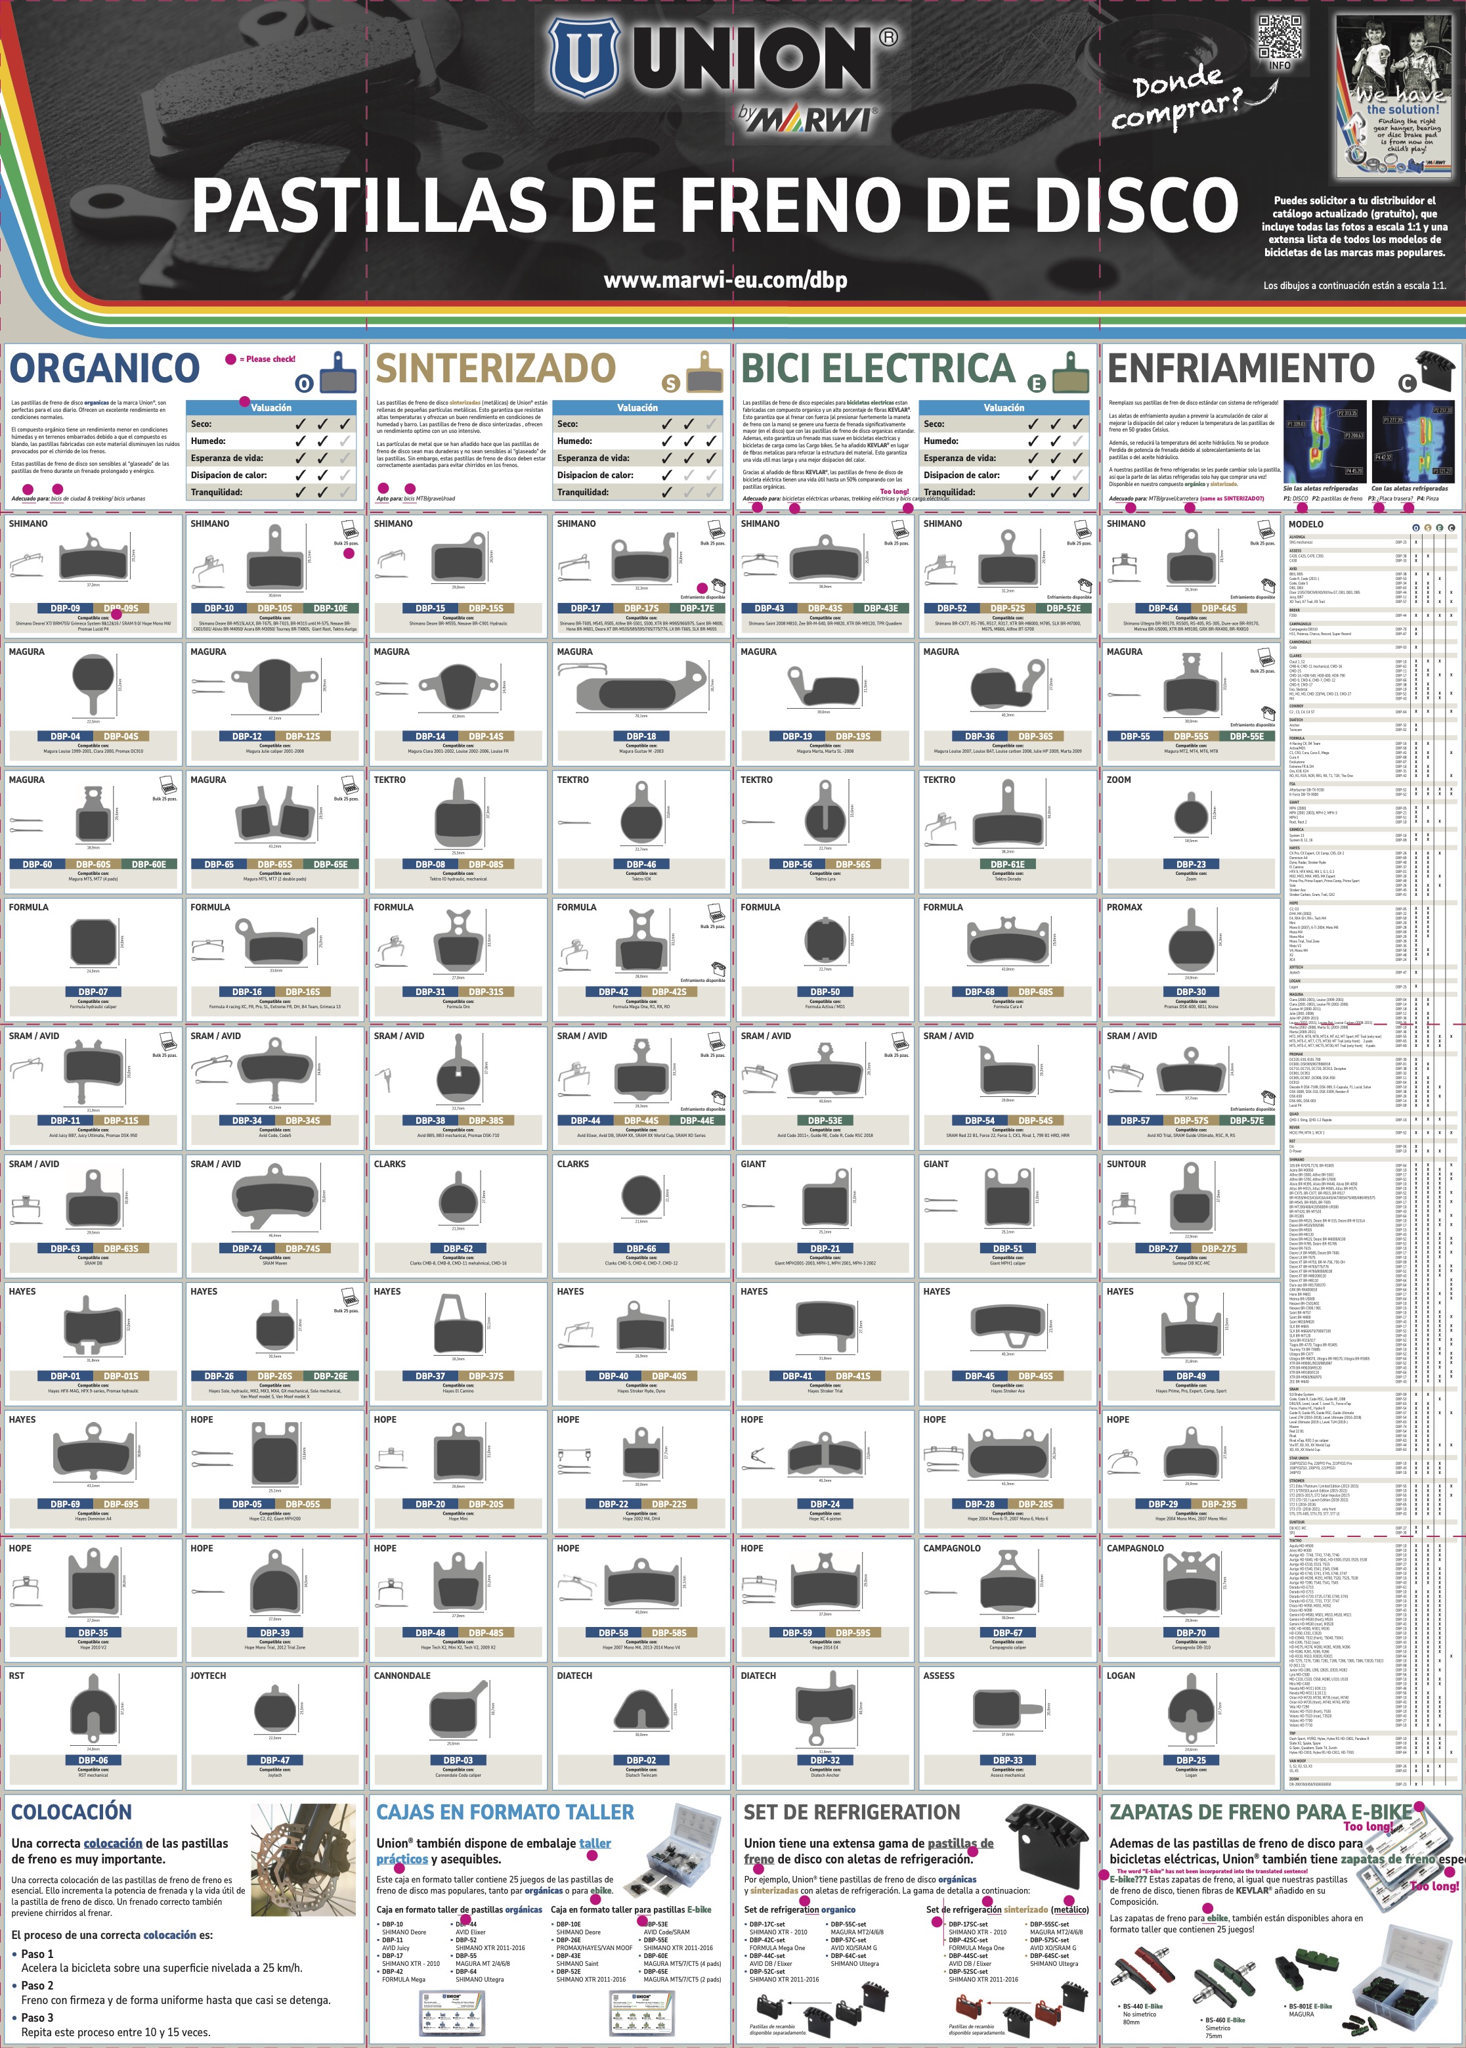Click the DBP-09 part label

pos(65,608)
